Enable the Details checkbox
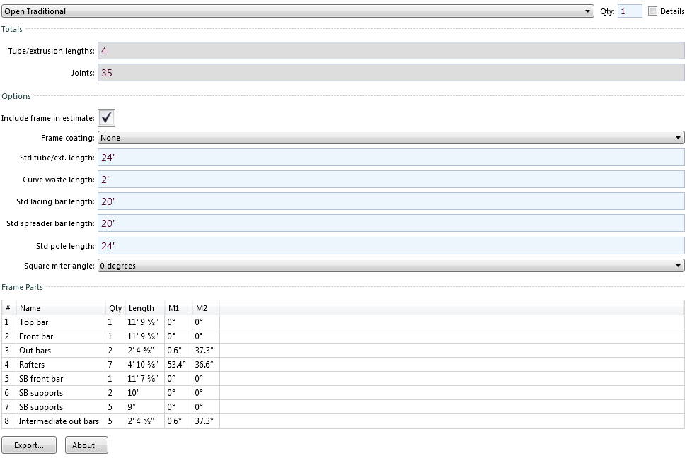Screen dimensions: 687x458 (x=652, y=11)
